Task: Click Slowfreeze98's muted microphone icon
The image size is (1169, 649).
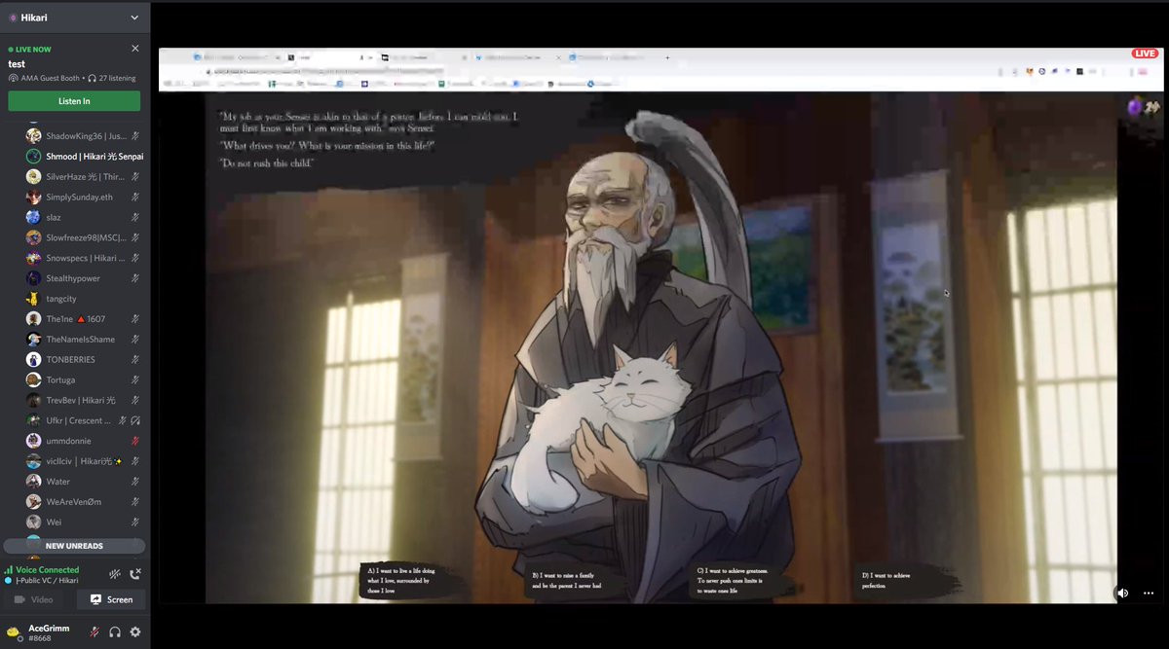Action: pyautogui.click(x=136, y=238)
